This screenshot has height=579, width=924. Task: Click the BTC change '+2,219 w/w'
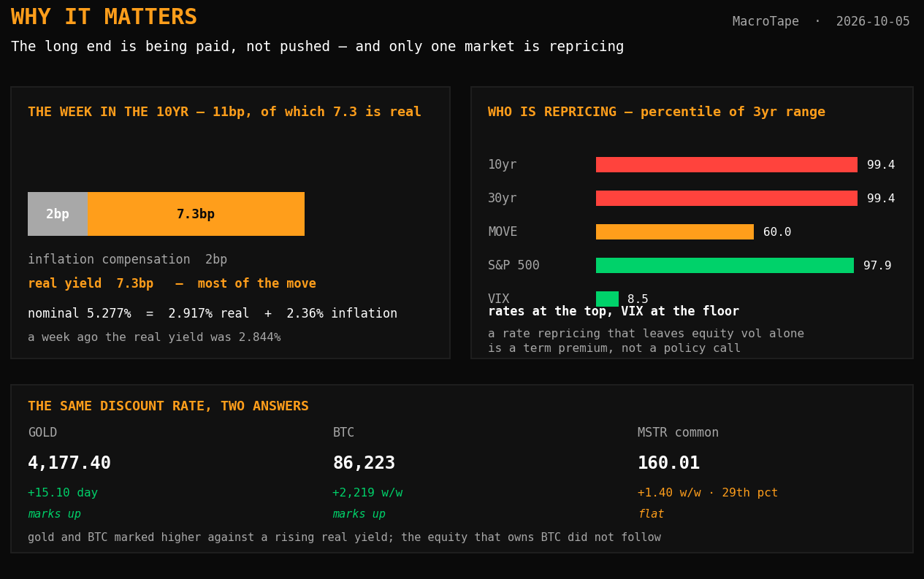tap(367, 493)
